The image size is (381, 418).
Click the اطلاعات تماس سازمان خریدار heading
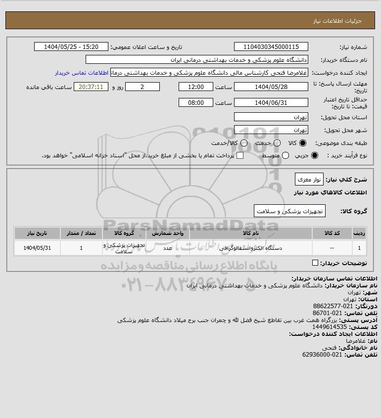pos(334,279)
